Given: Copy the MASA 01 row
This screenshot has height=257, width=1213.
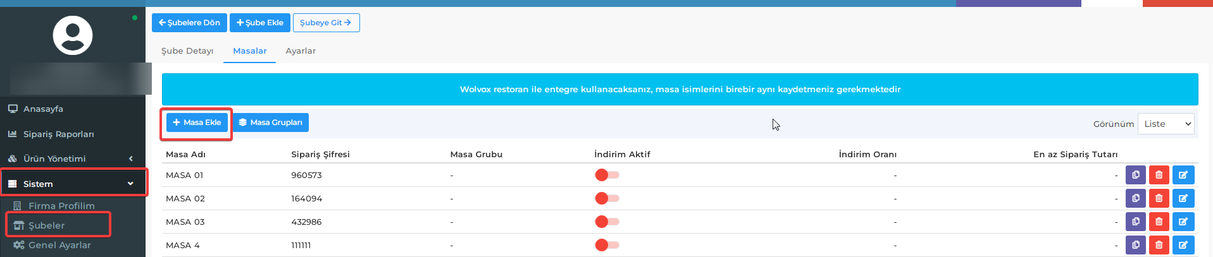Looking at the screenshot, I should tap(1135, 175).
